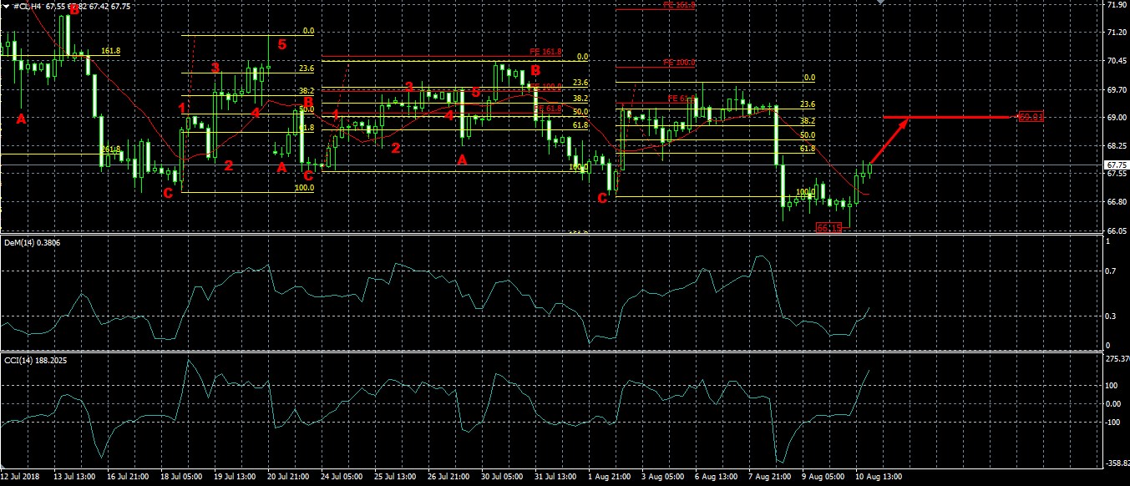Click the 24 Jul 05:00 time label
1130x486 pixels.
click(342, 478)
